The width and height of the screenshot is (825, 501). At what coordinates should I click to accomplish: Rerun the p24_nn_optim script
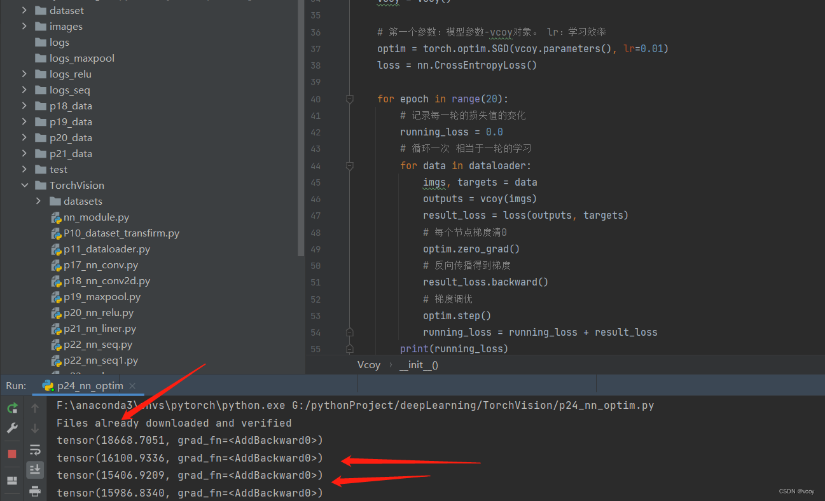tap(12, 408)
